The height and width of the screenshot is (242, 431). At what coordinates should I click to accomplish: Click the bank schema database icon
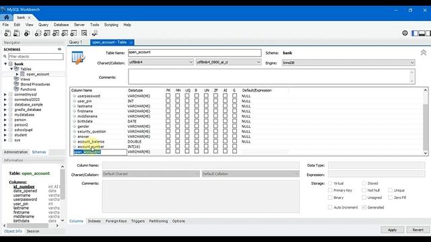coord(11,64)
